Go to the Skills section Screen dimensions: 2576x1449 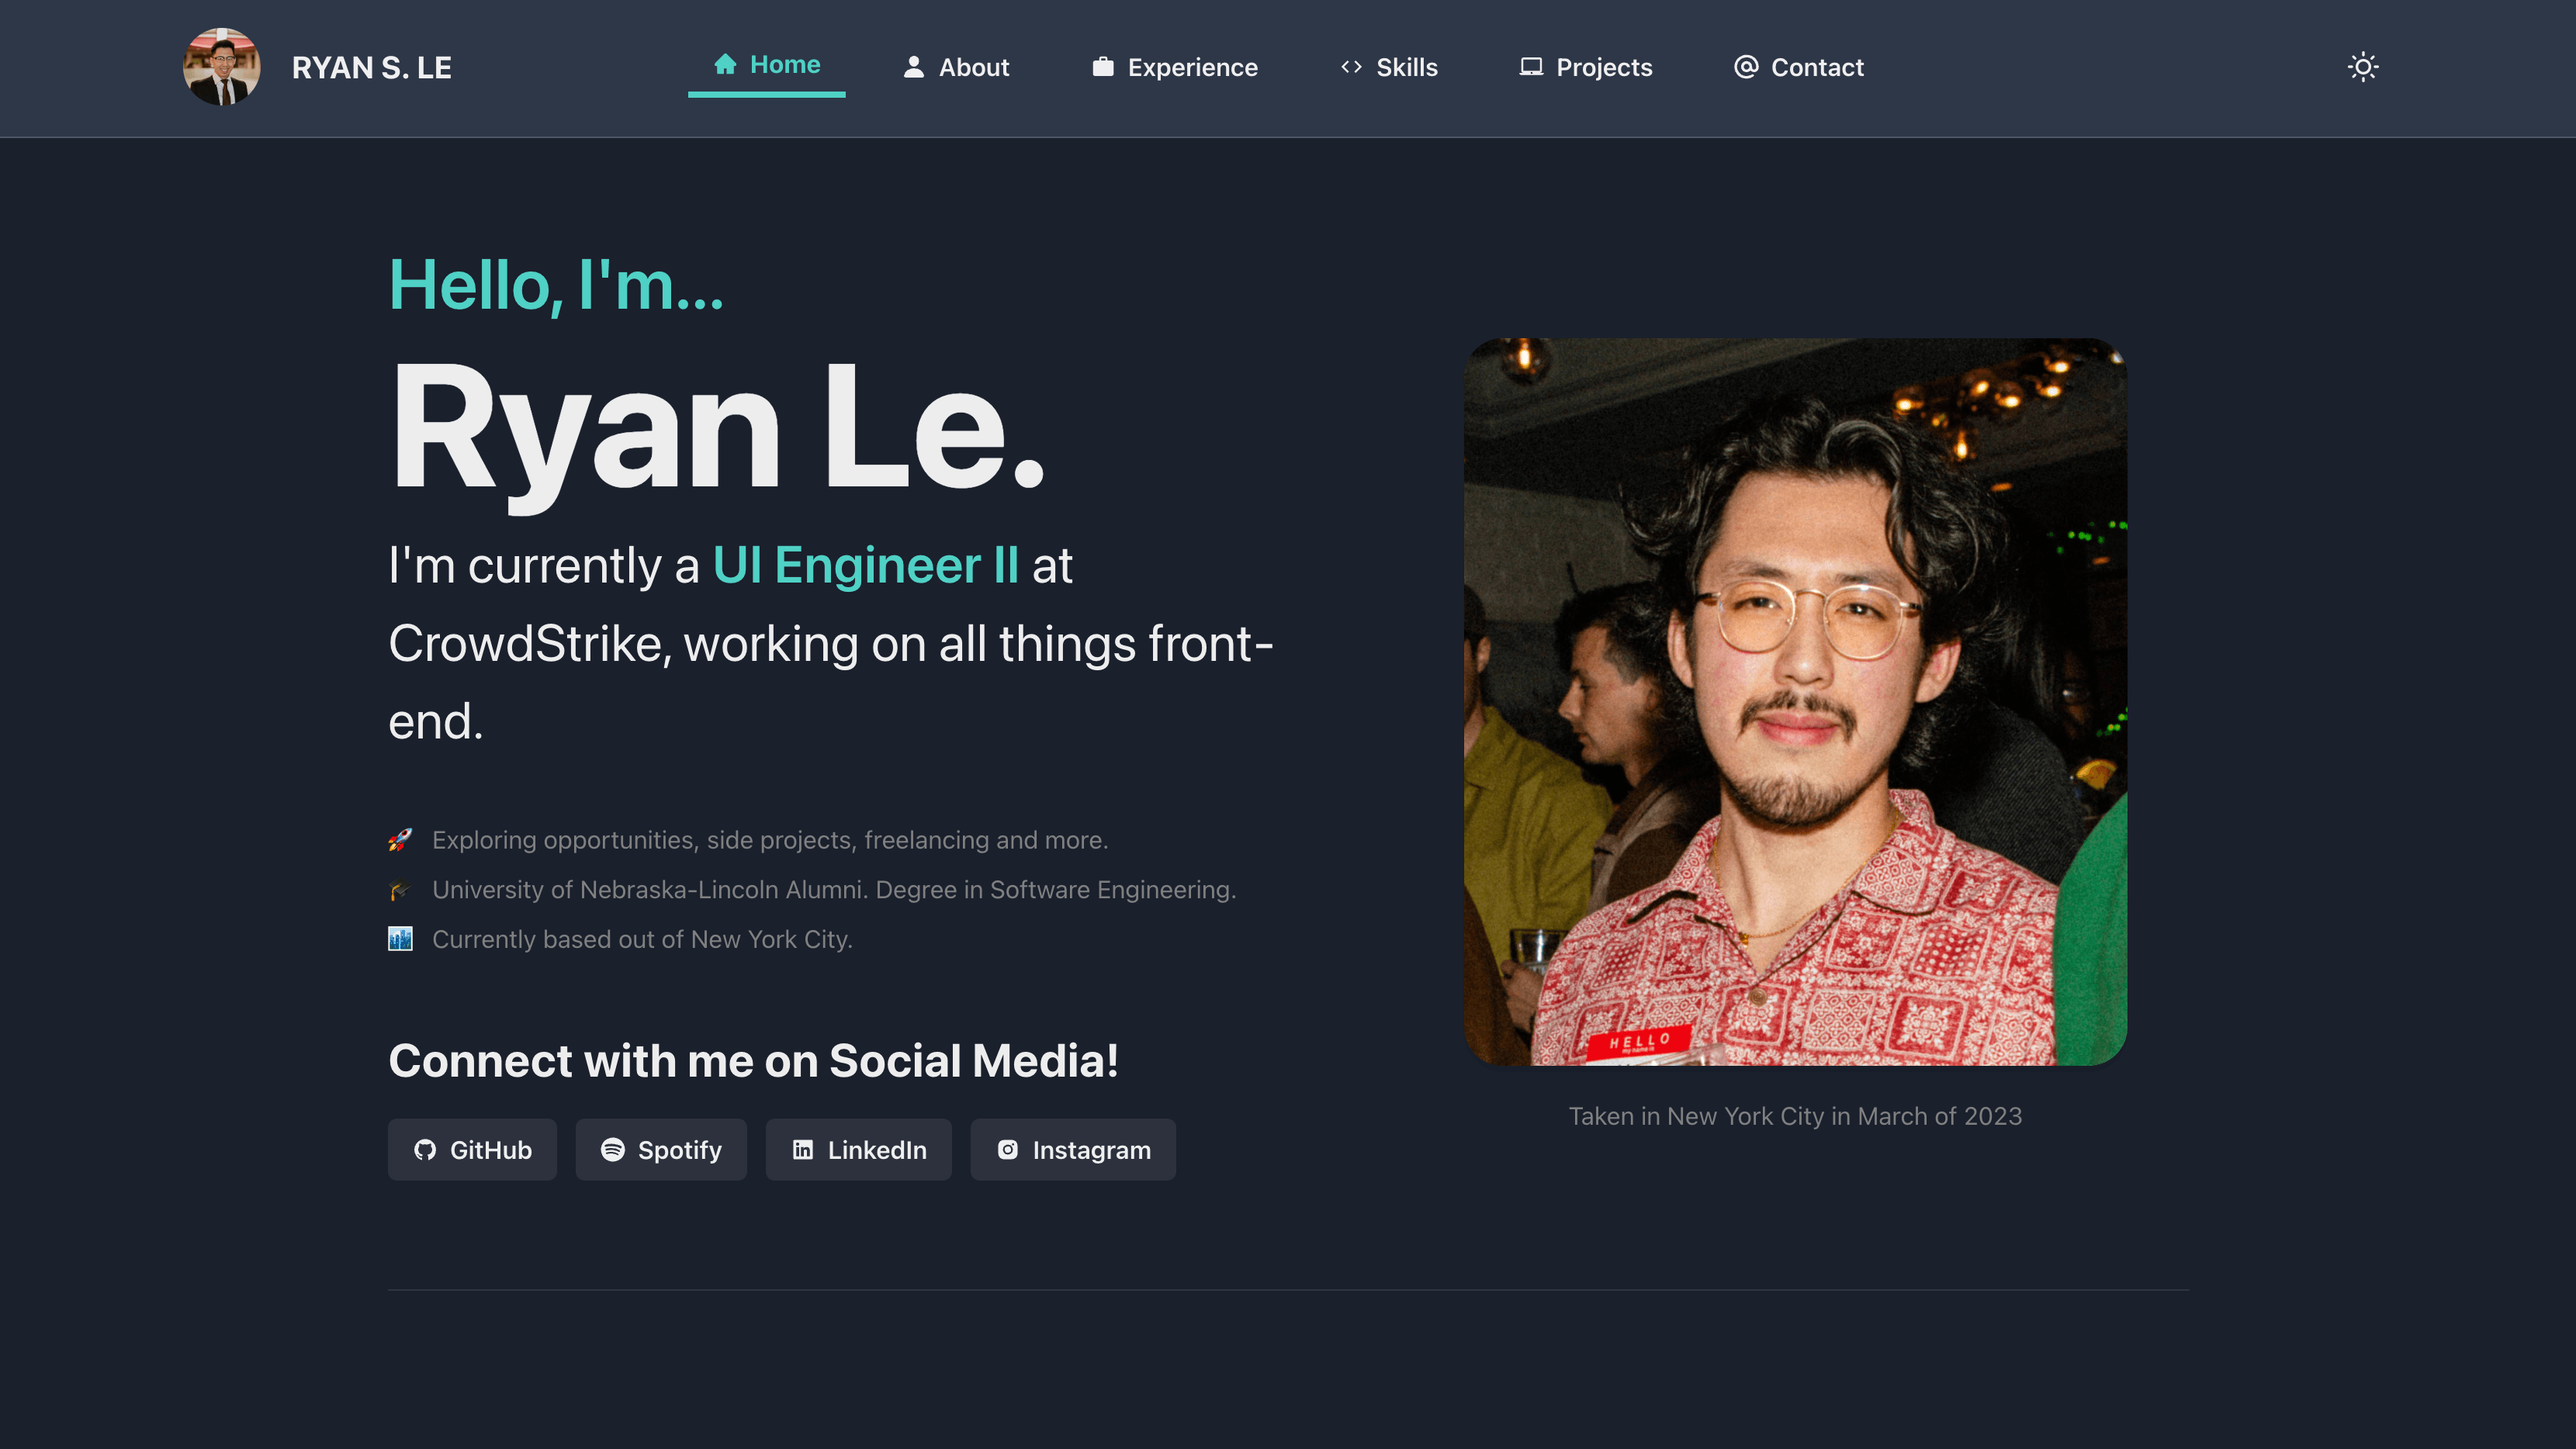1389,67
